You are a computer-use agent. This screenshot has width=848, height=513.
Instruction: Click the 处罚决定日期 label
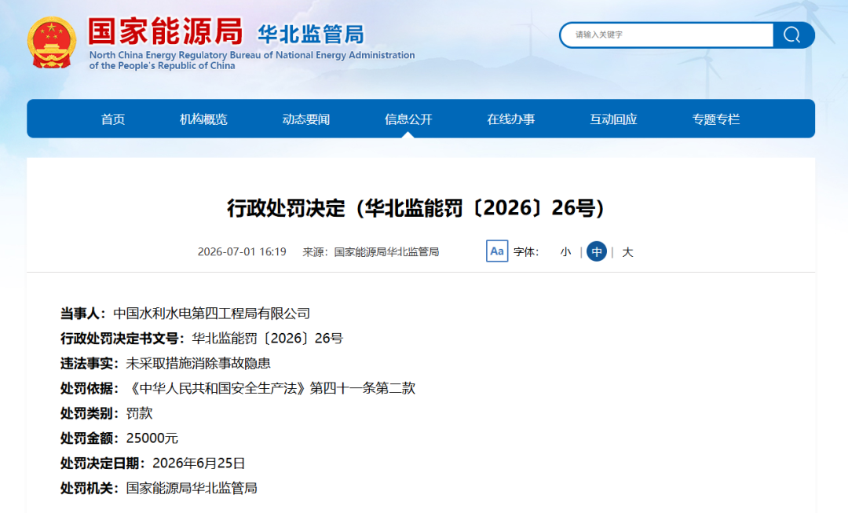click(103, 464)
